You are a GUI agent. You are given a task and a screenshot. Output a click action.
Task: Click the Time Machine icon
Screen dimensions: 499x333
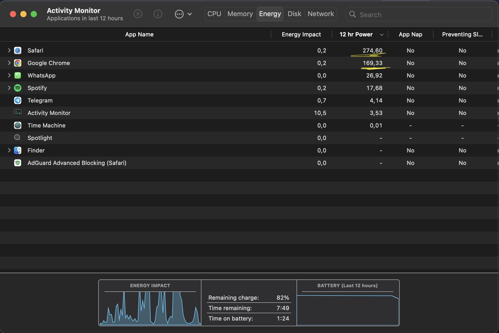point(18,125)
